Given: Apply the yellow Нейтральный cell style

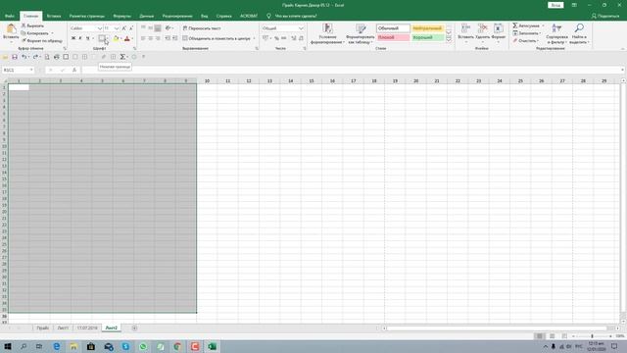Looking at the screenshot, I should pyautogui.click(x=427, y=28).
